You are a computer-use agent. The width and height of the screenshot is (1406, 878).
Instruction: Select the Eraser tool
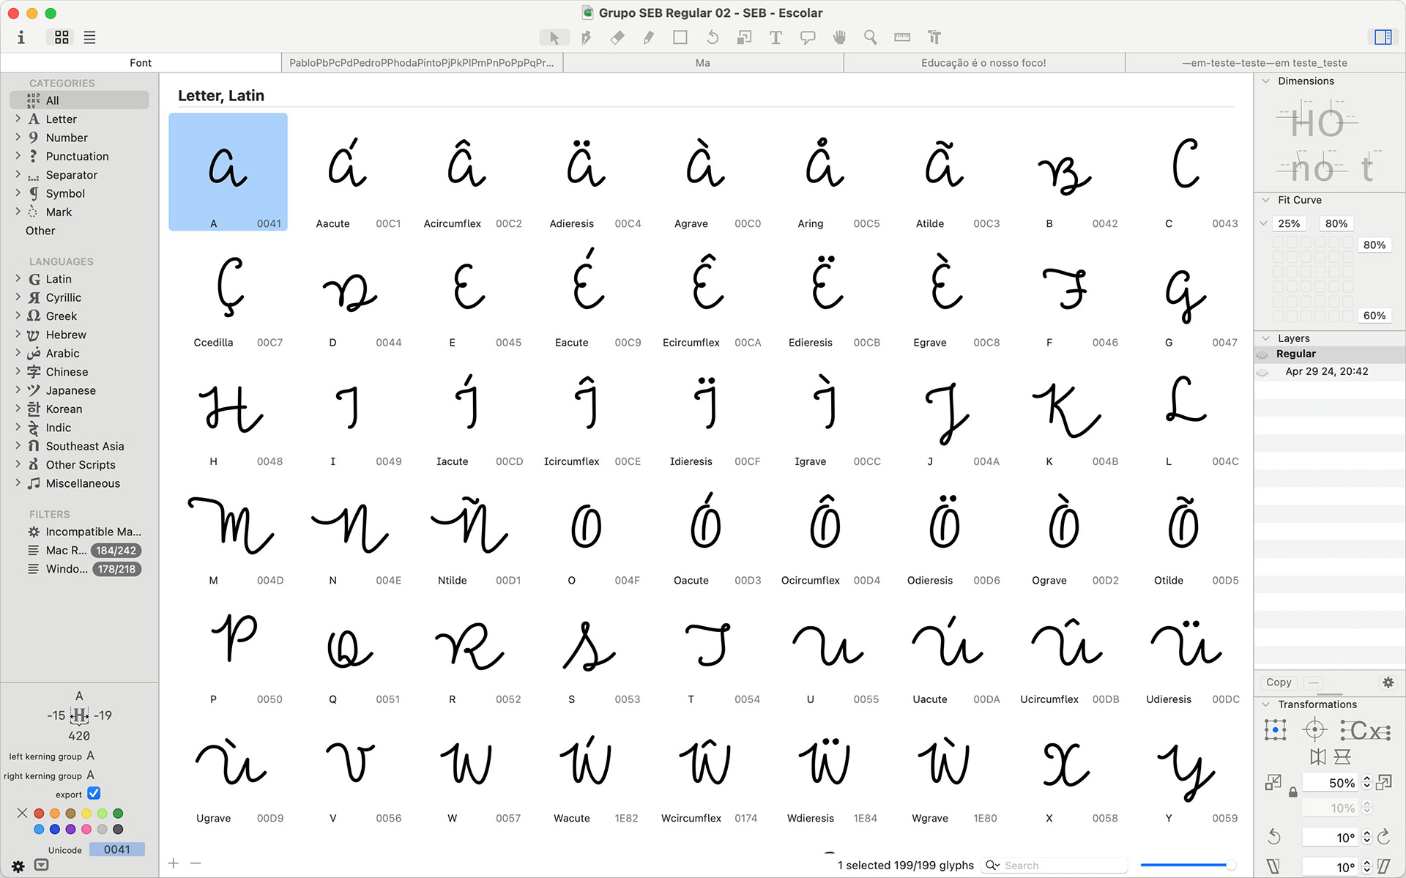pos(617,37)
